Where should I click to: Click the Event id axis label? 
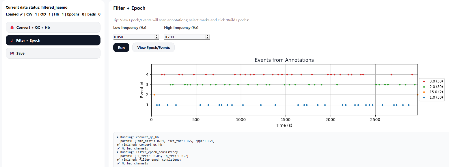[142, 90]
